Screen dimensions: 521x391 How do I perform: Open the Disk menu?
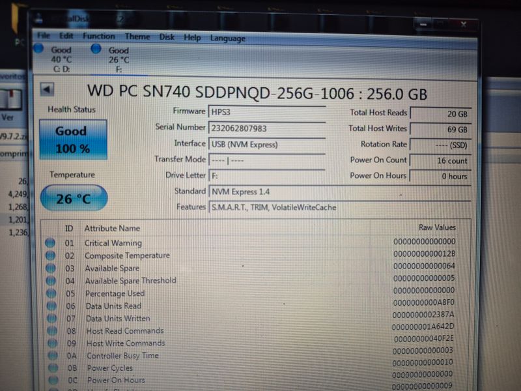167,37
